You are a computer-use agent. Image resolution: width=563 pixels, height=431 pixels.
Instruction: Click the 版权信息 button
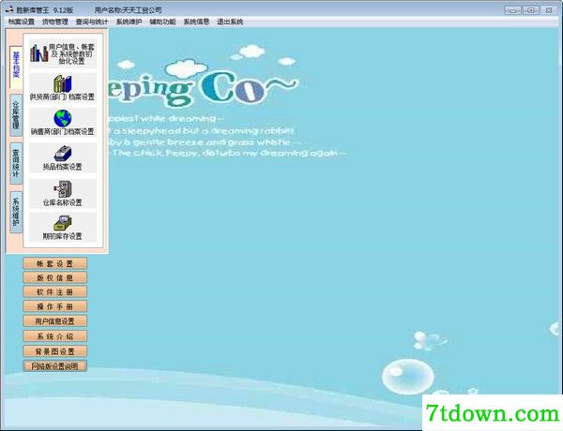coord(55,277)
